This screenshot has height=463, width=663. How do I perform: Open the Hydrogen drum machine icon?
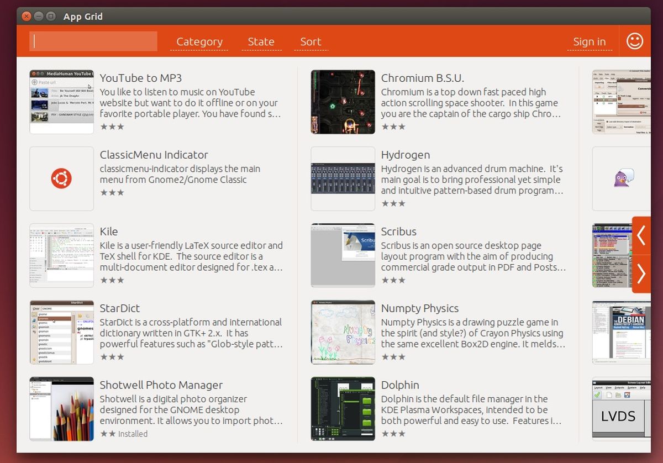point(343,178)
